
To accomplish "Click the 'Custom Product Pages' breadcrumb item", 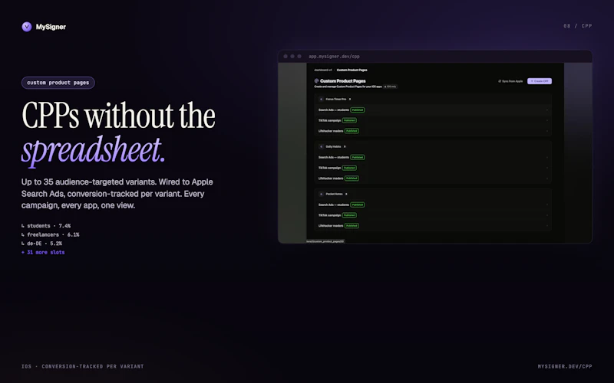I will (352, 70).
